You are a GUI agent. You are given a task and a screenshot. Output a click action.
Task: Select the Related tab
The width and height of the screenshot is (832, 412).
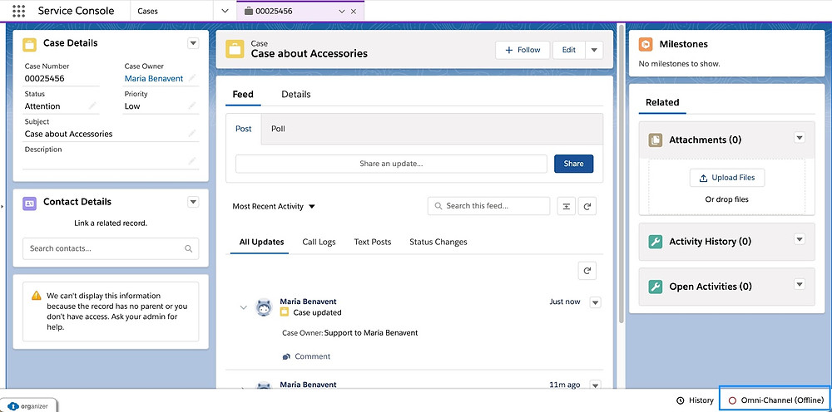(x=662, y=103)
